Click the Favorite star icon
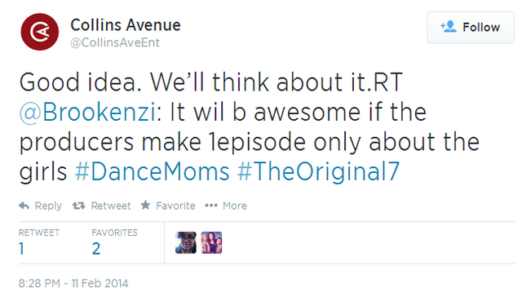The height and width of the screenshot is (301, 522). click(x=145, y=205)
